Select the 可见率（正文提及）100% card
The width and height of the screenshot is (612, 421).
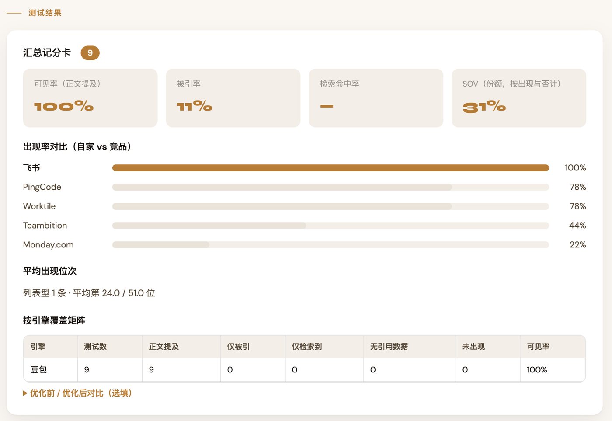(90, 98)
